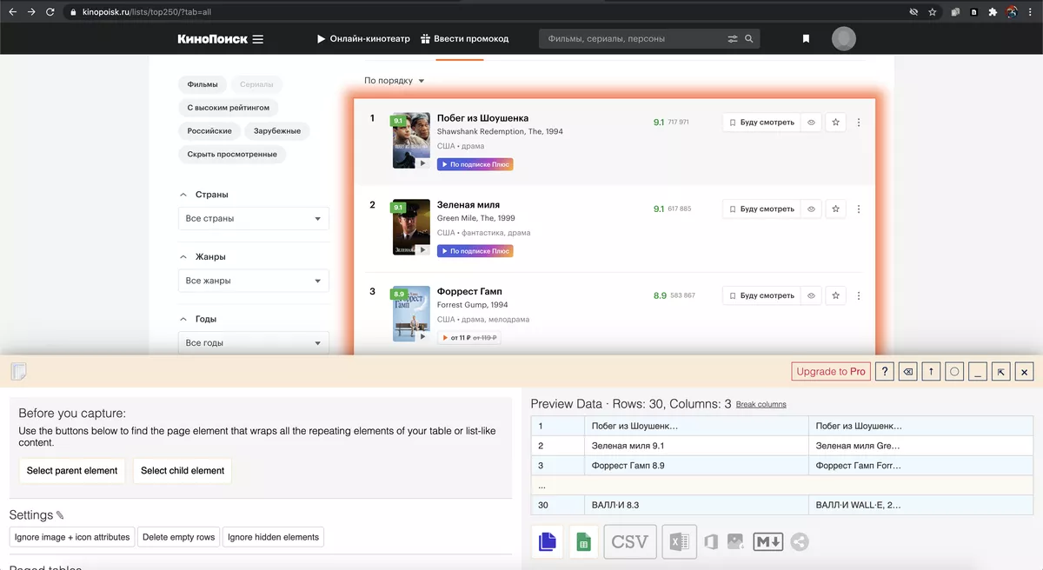Open more options for Побег из Шоушенка
1043x570 pixels.
tap(859, 123)
